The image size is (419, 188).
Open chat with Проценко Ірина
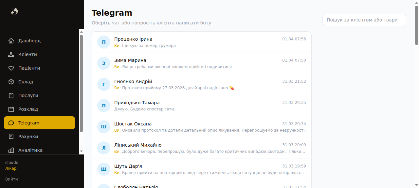pos(202,42)
